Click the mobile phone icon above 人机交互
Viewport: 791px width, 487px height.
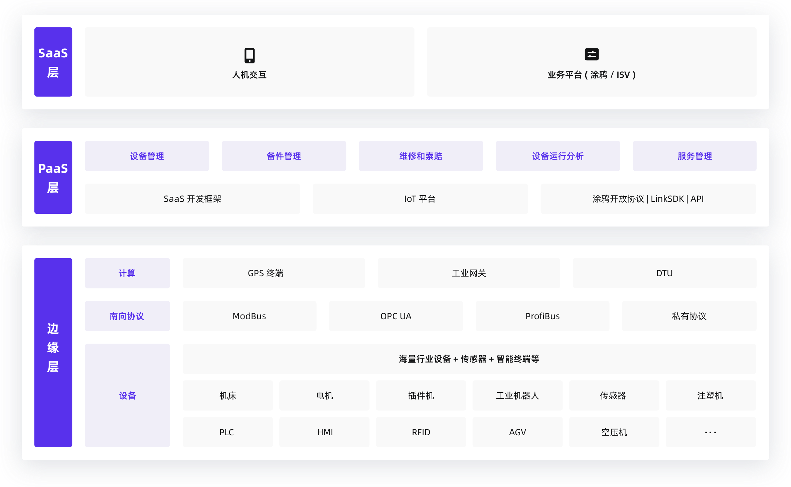[250, 55]
